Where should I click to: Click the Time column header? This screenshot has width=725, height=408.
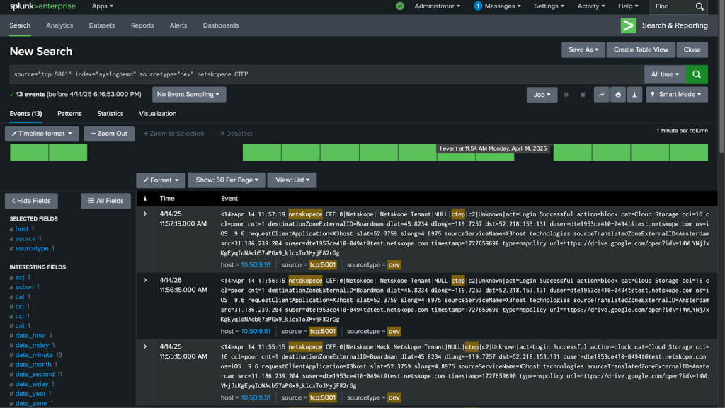tap(167, 199)
